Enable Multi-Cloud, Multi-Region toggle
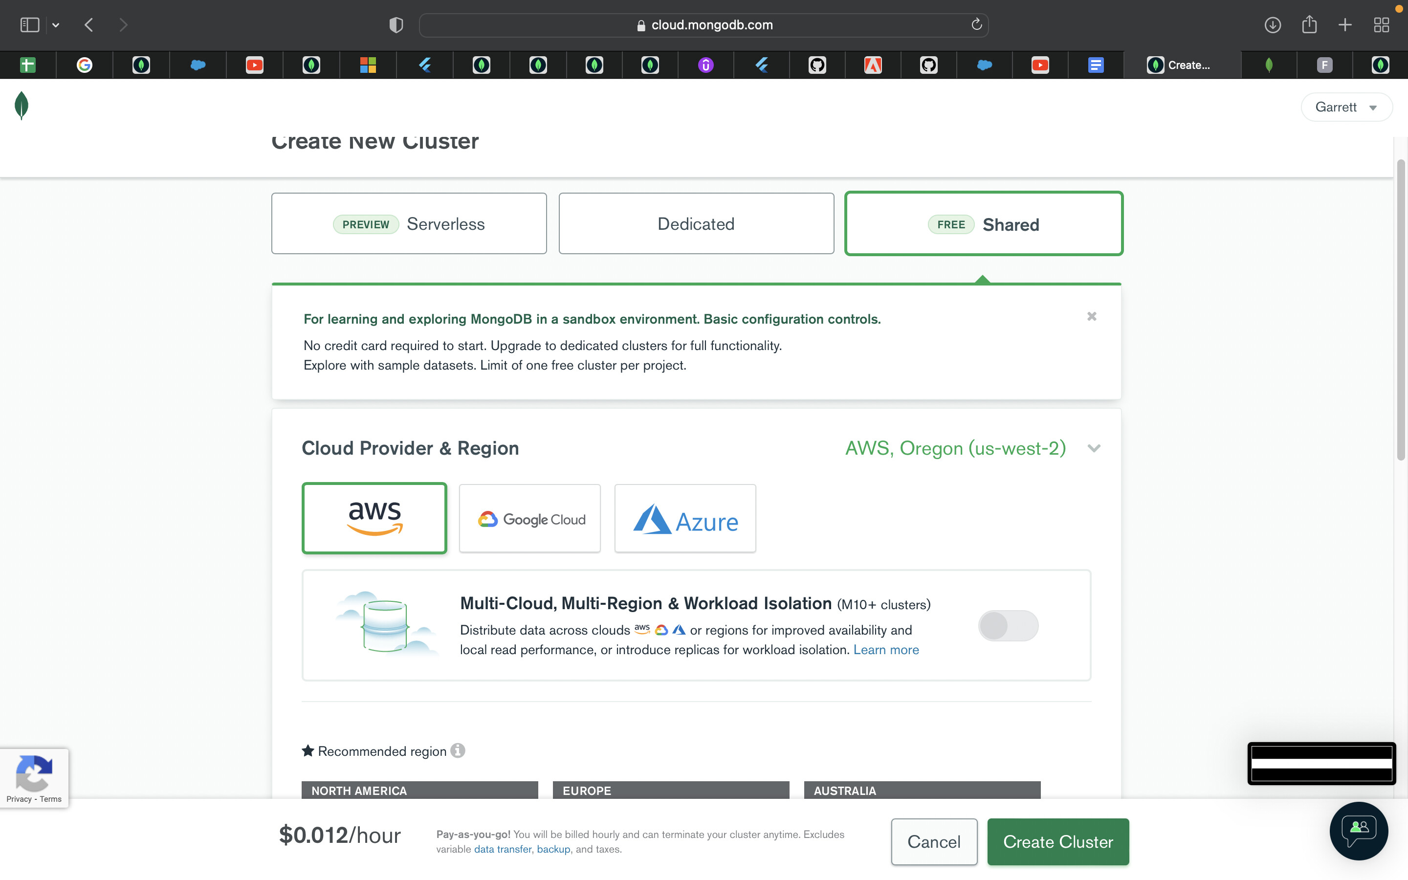 (x=1008, y=626)
